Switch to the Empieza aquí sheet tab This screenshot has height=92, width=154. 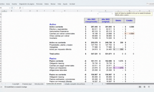[27, 84]
